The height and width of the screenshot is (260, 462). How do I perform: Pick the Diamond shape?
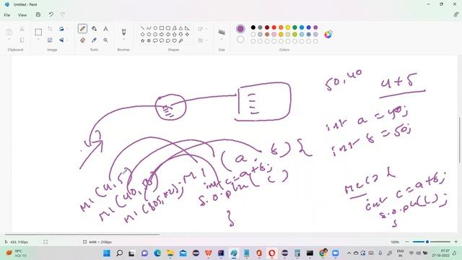point(143,34)
